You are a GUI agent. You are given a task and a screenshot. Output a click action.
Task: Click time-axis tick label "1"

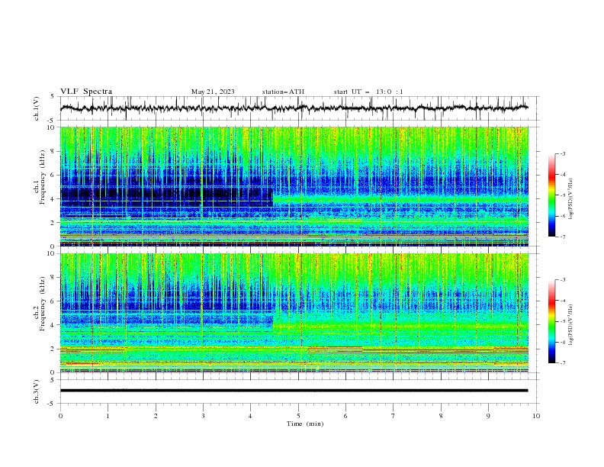[108, 416]
